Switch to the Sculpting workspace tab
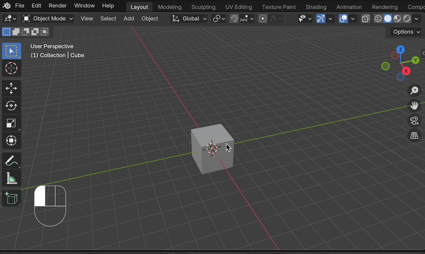 click(203, 7)
